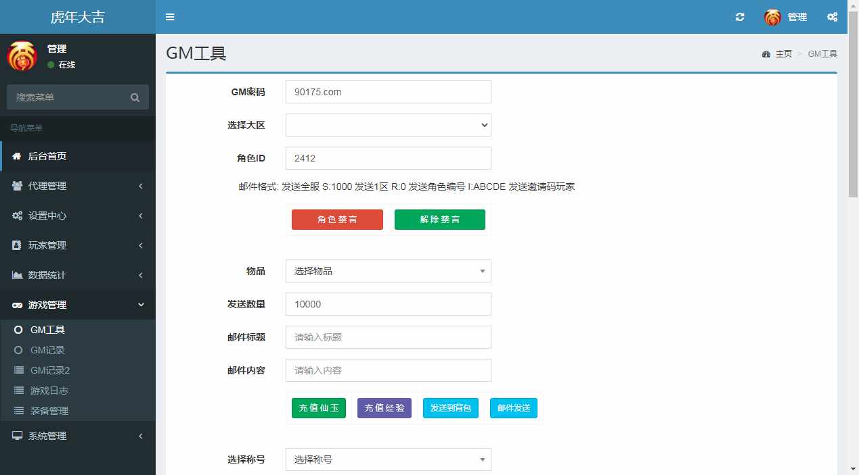Open GM记录 in the sidebar
This screenshot has width=859, height=475.
(x=47, y=350)
